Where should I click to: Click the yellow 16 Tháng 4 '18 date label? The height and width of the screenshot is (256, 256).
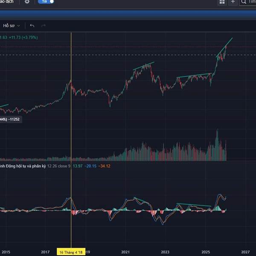click(x=71, y=252)
